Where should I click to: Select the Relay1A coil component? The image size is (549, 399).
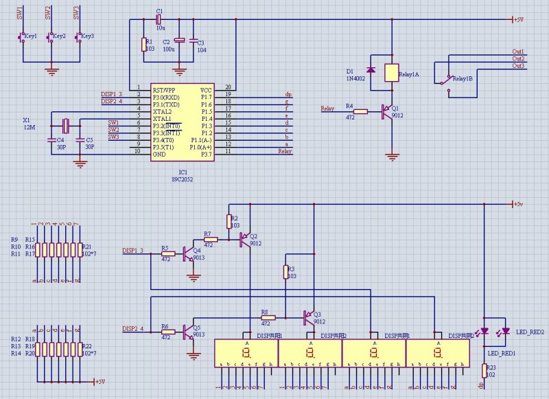tap(391, 72)
